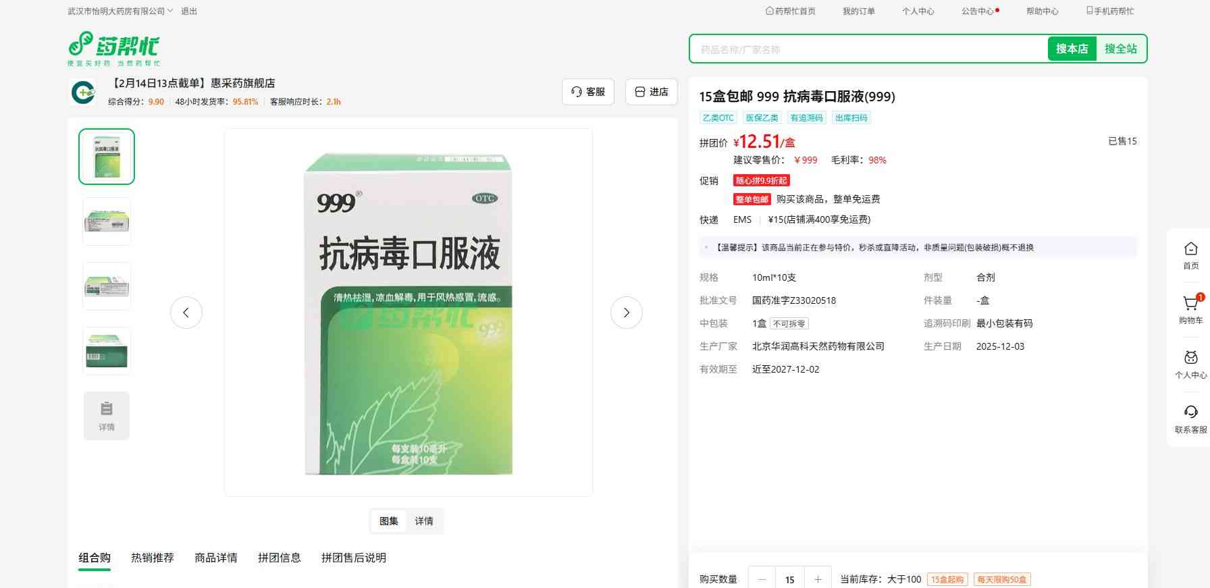Switch gallery view to 详情 toggle

[x=424, y=521]
